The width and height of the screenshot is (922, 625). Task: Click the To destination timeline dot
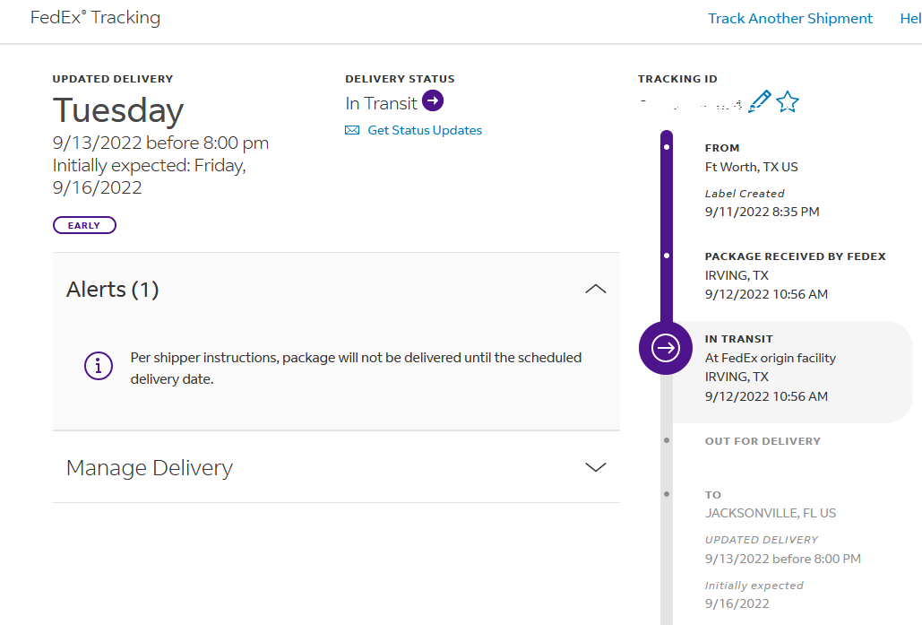coord(667,494)
